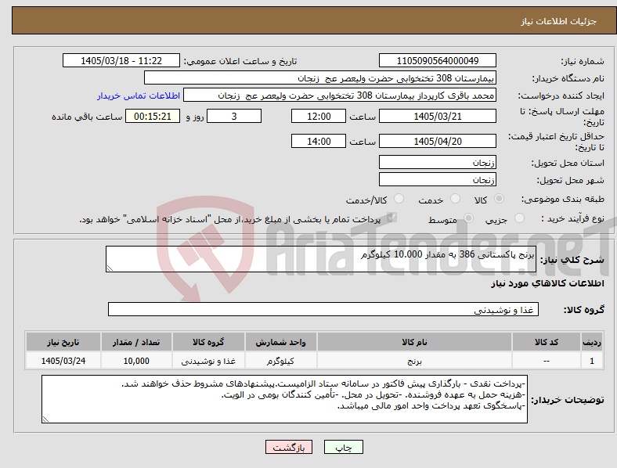Click the گروه کالا field غذا و نوشیدنی
The height and width of the screenshot is (468, 617).
323,309
